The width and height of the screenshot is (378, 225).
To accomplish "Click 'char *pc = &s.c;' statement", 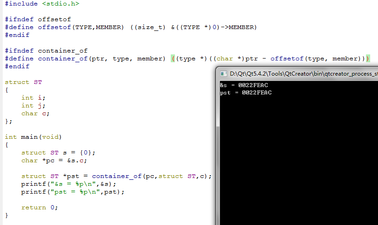I will [54, 160].
